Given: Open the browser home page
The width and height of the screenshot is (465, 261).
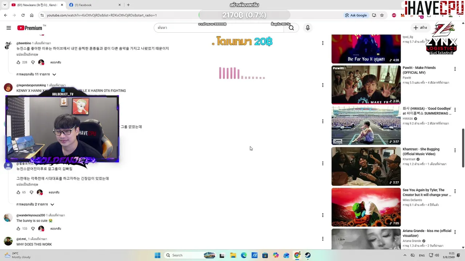Looking at the screenshot, I should click(32, 15).
